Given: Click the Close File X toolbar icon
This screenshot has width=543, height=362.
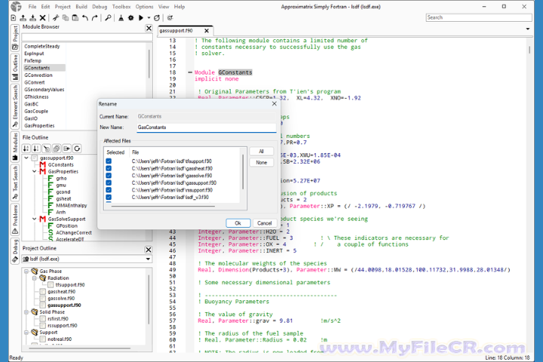Looking at the screenshot, I should (42, 17).
